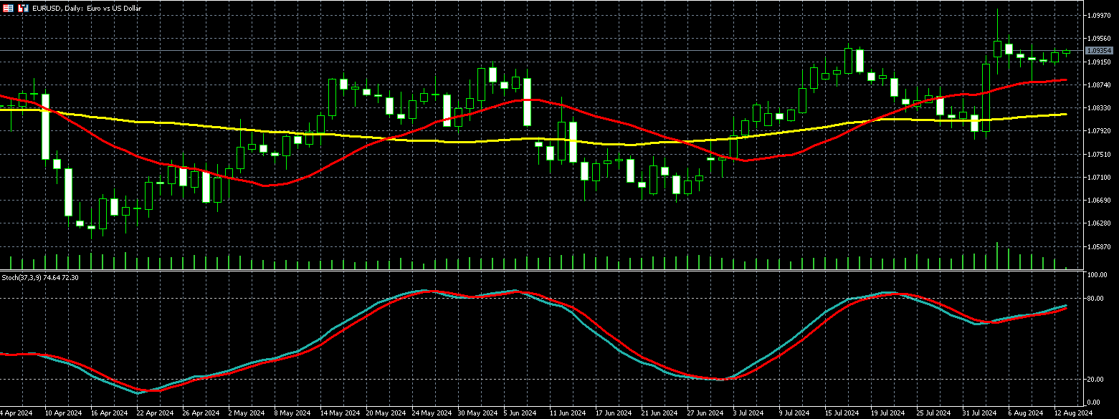Click the tallest volume bar near early August
This screenshot has width=1119, height=419.
point(997,256)
